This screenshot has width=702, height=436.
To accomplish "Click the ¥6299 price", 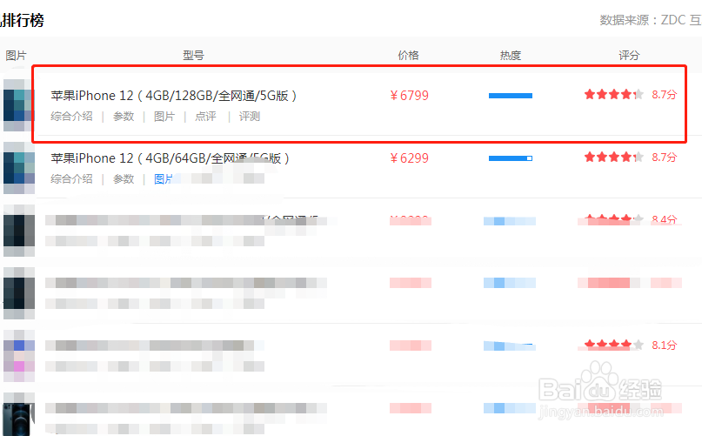I will point(409,158).
